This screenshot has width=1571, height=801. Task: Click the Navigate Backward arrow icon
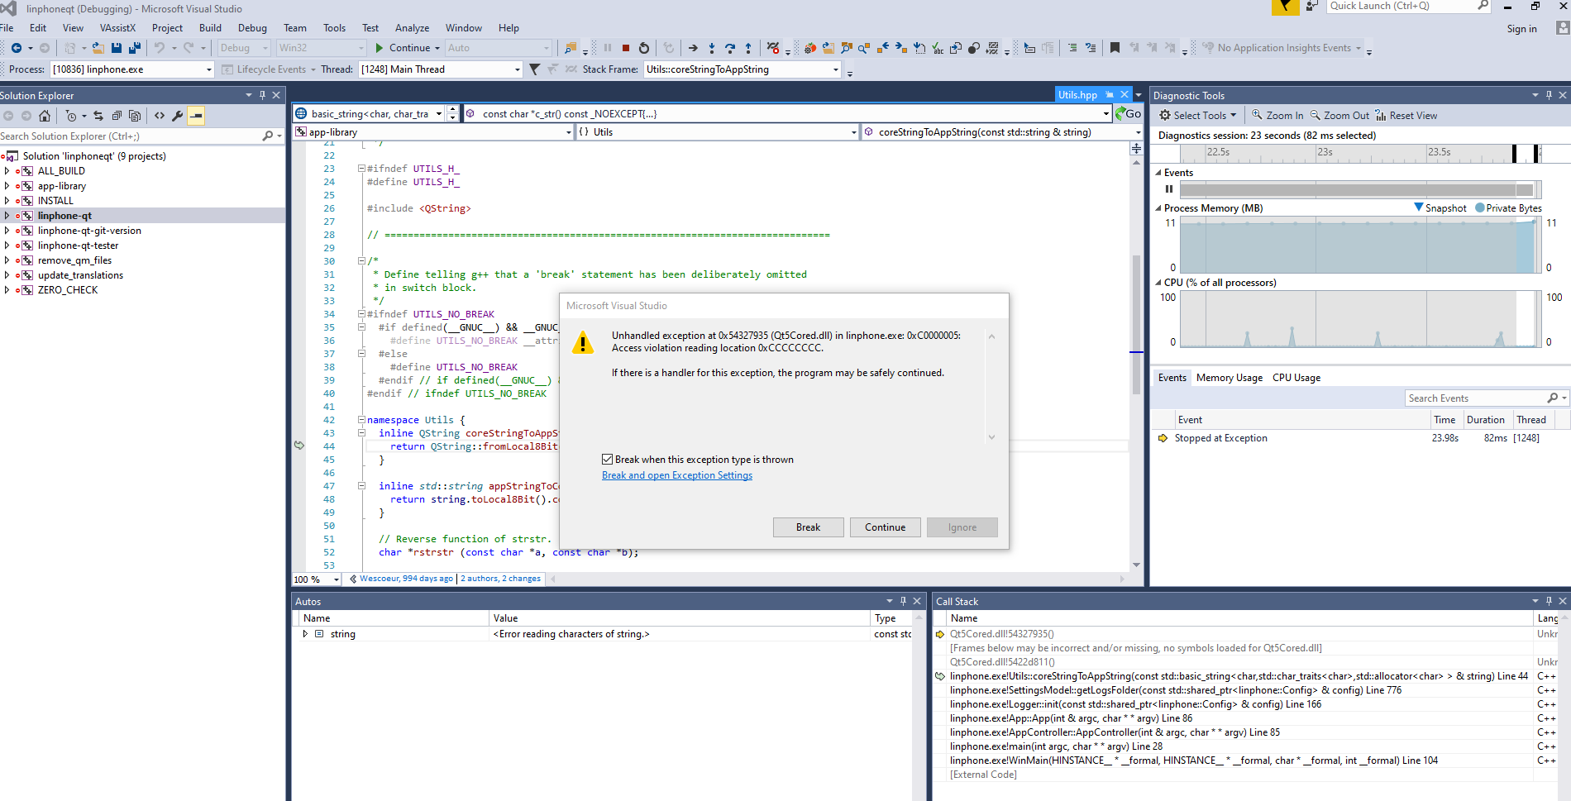click(x=17, y=48)
